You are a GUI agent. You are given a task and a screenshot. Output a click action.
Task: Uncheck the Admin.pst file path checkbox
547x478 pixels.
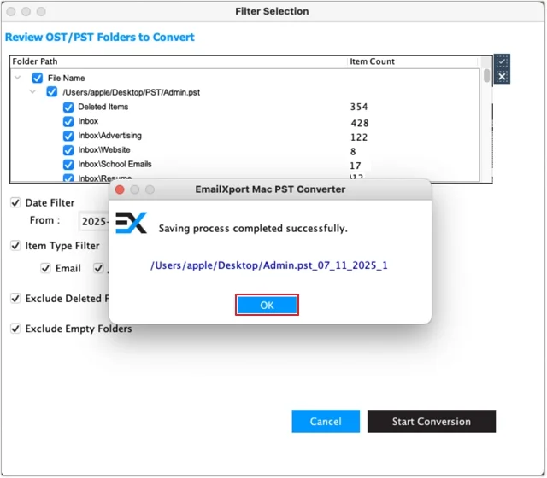point(52,92)
